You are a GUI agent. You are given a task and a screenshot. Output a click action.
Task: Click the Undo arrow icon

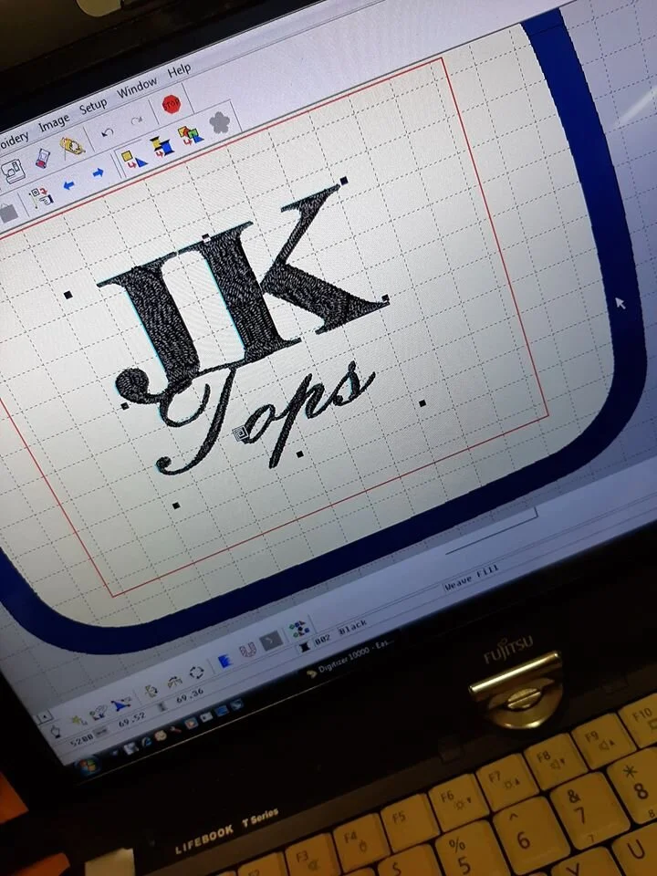[x=108, y=133]
